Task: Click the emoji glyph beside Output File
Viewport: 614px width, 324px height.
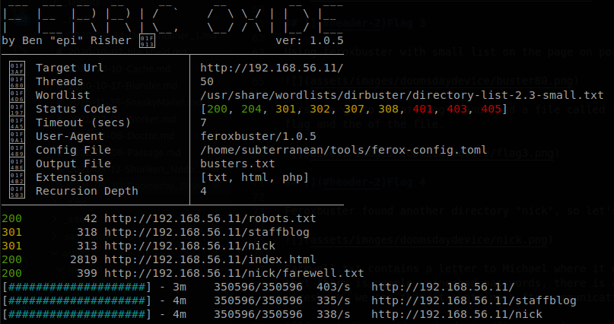Action: point(17,164)
